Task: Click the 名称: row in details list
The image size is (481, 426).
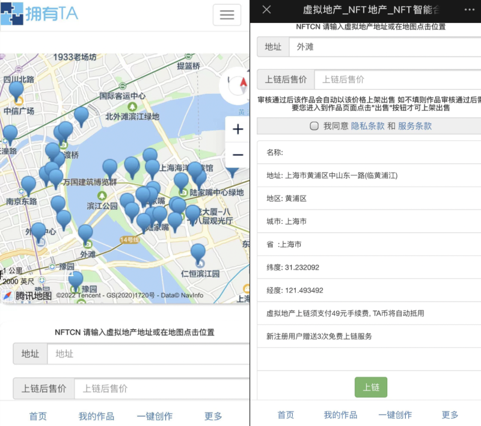Action: [x=369, y=153]
